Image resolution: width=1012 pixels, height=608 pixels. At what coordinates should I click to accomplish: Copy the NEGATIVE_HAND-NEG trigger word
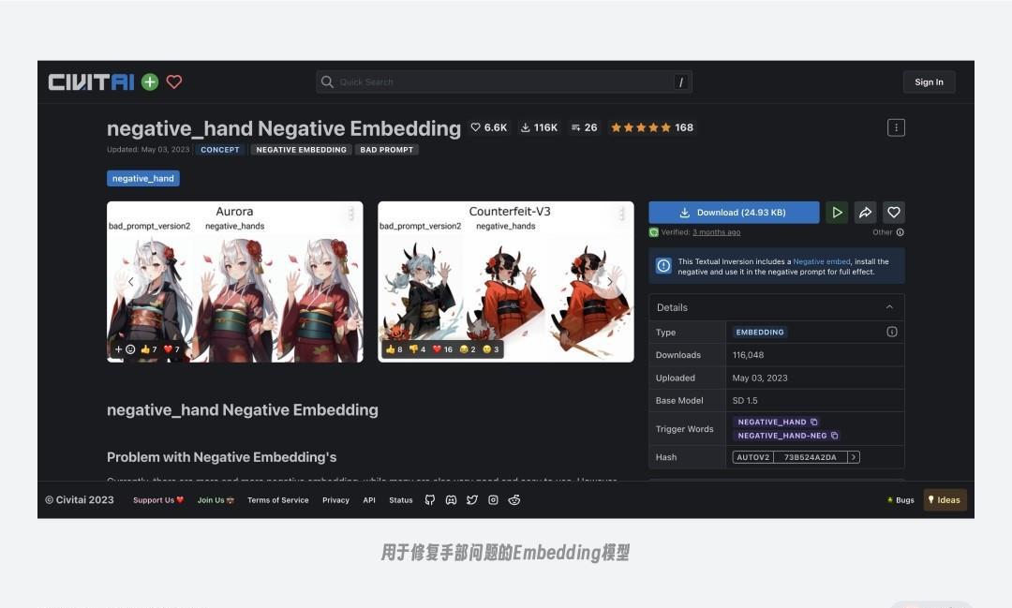tap(835, 436)
